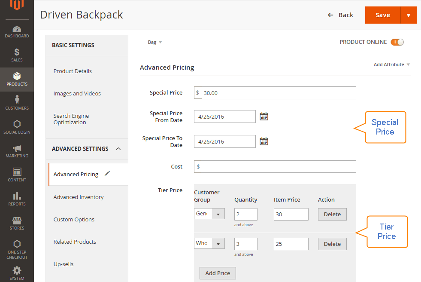Open Product Details tab

coord(73,71)
